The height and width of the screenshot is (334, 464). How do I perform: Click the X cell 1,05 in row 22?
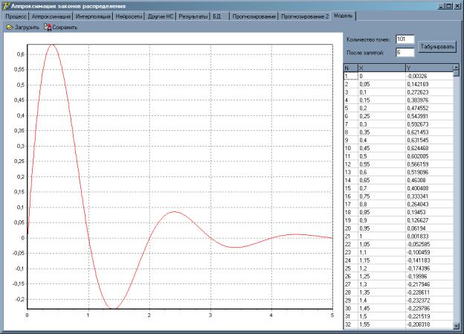coord(381,244)
